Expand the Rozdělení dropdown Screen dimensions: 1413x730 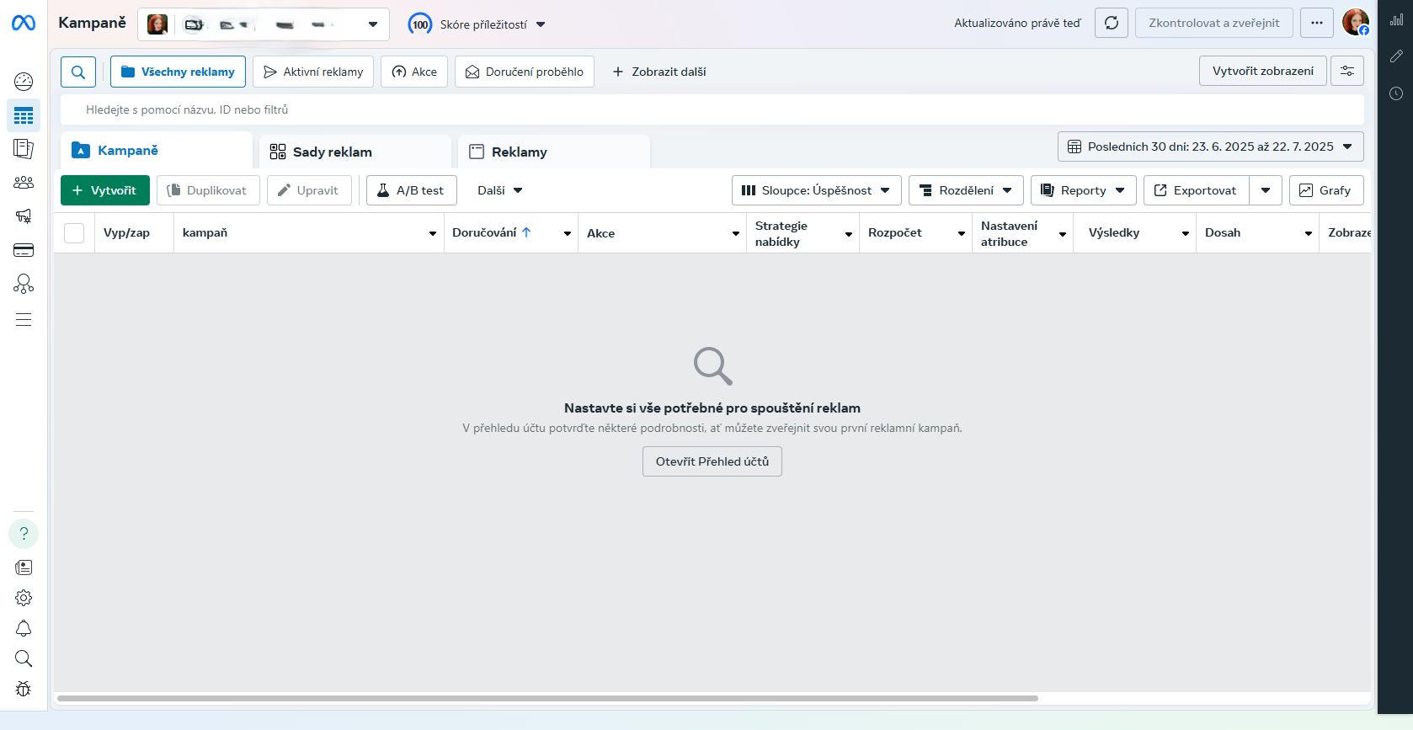966,190
